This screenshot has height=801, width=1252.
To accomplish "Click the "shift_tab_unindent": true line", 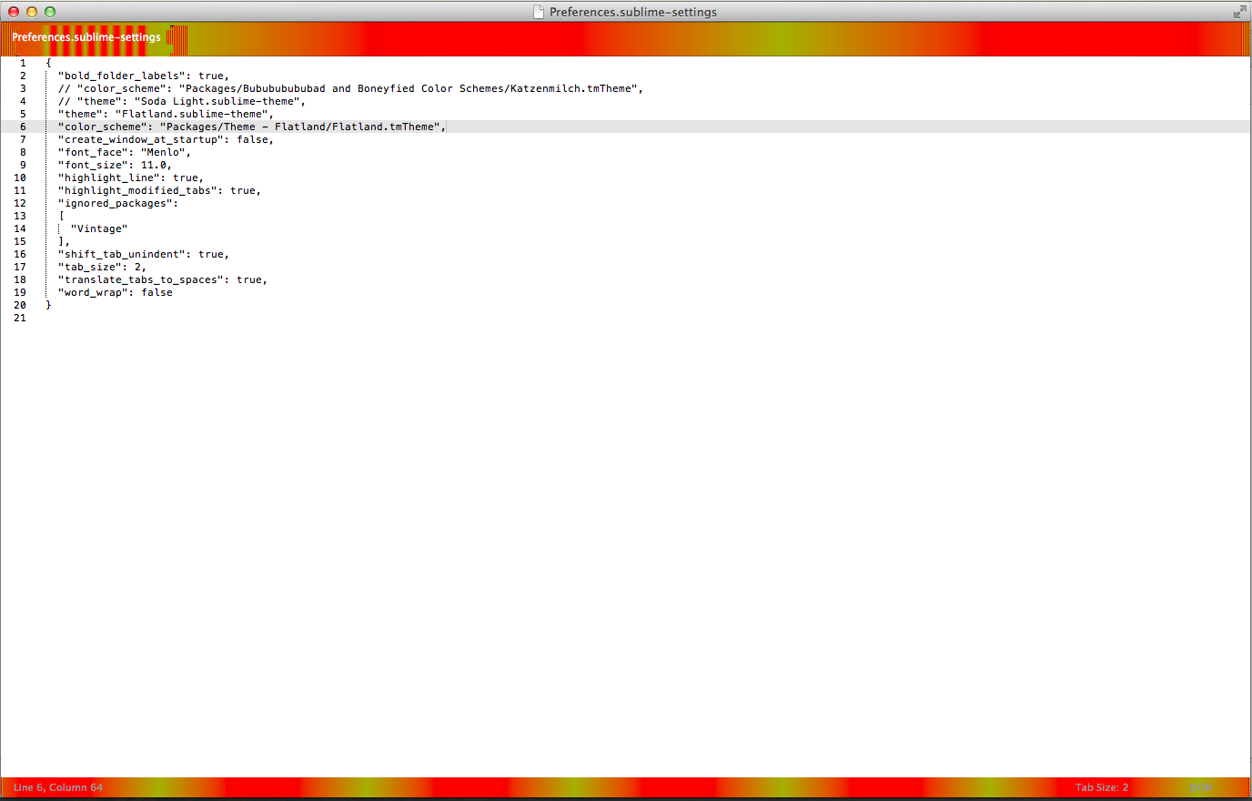I will 144,255.
